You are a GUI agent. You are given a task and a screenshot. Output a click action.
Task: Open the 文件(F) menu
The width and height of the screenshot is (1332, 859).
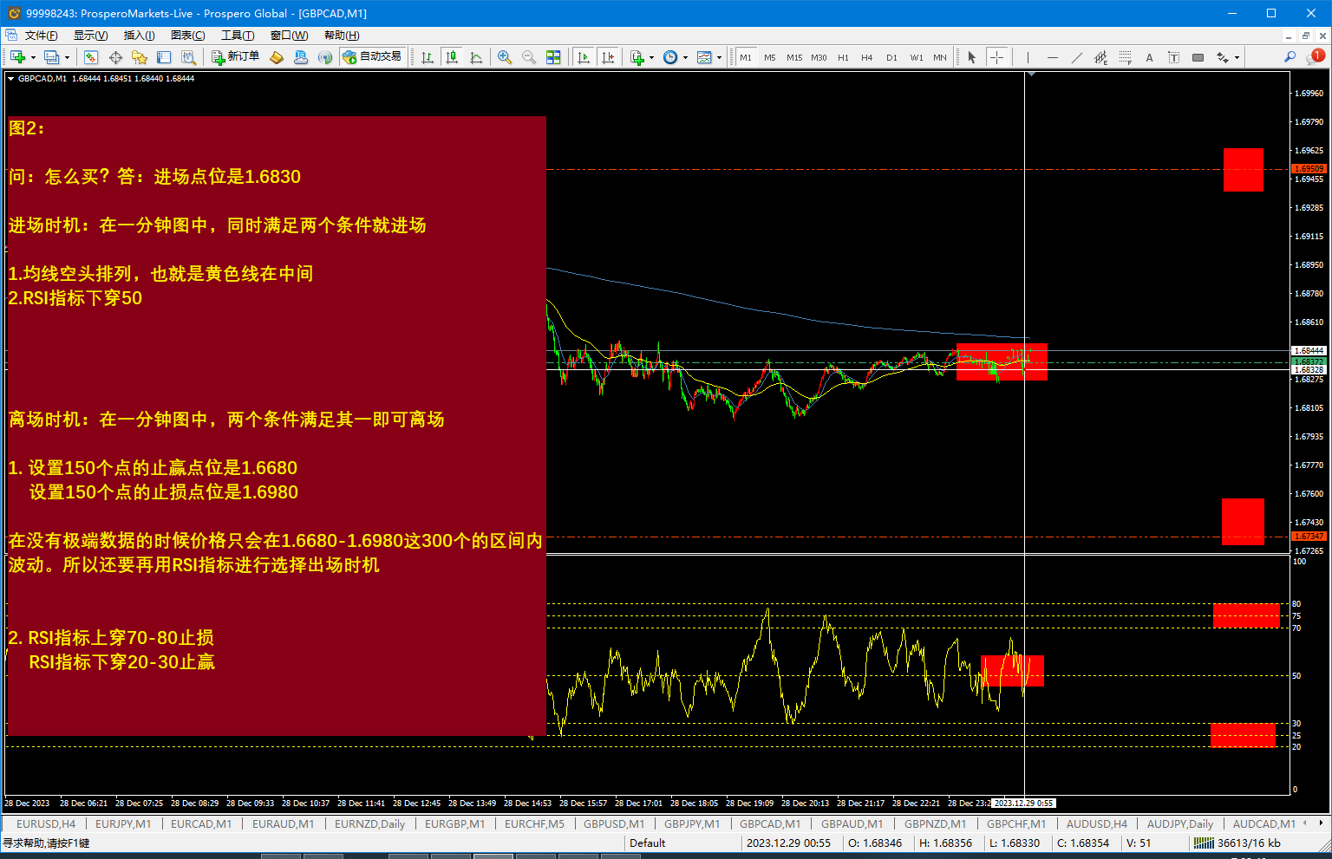pos(42,36)
